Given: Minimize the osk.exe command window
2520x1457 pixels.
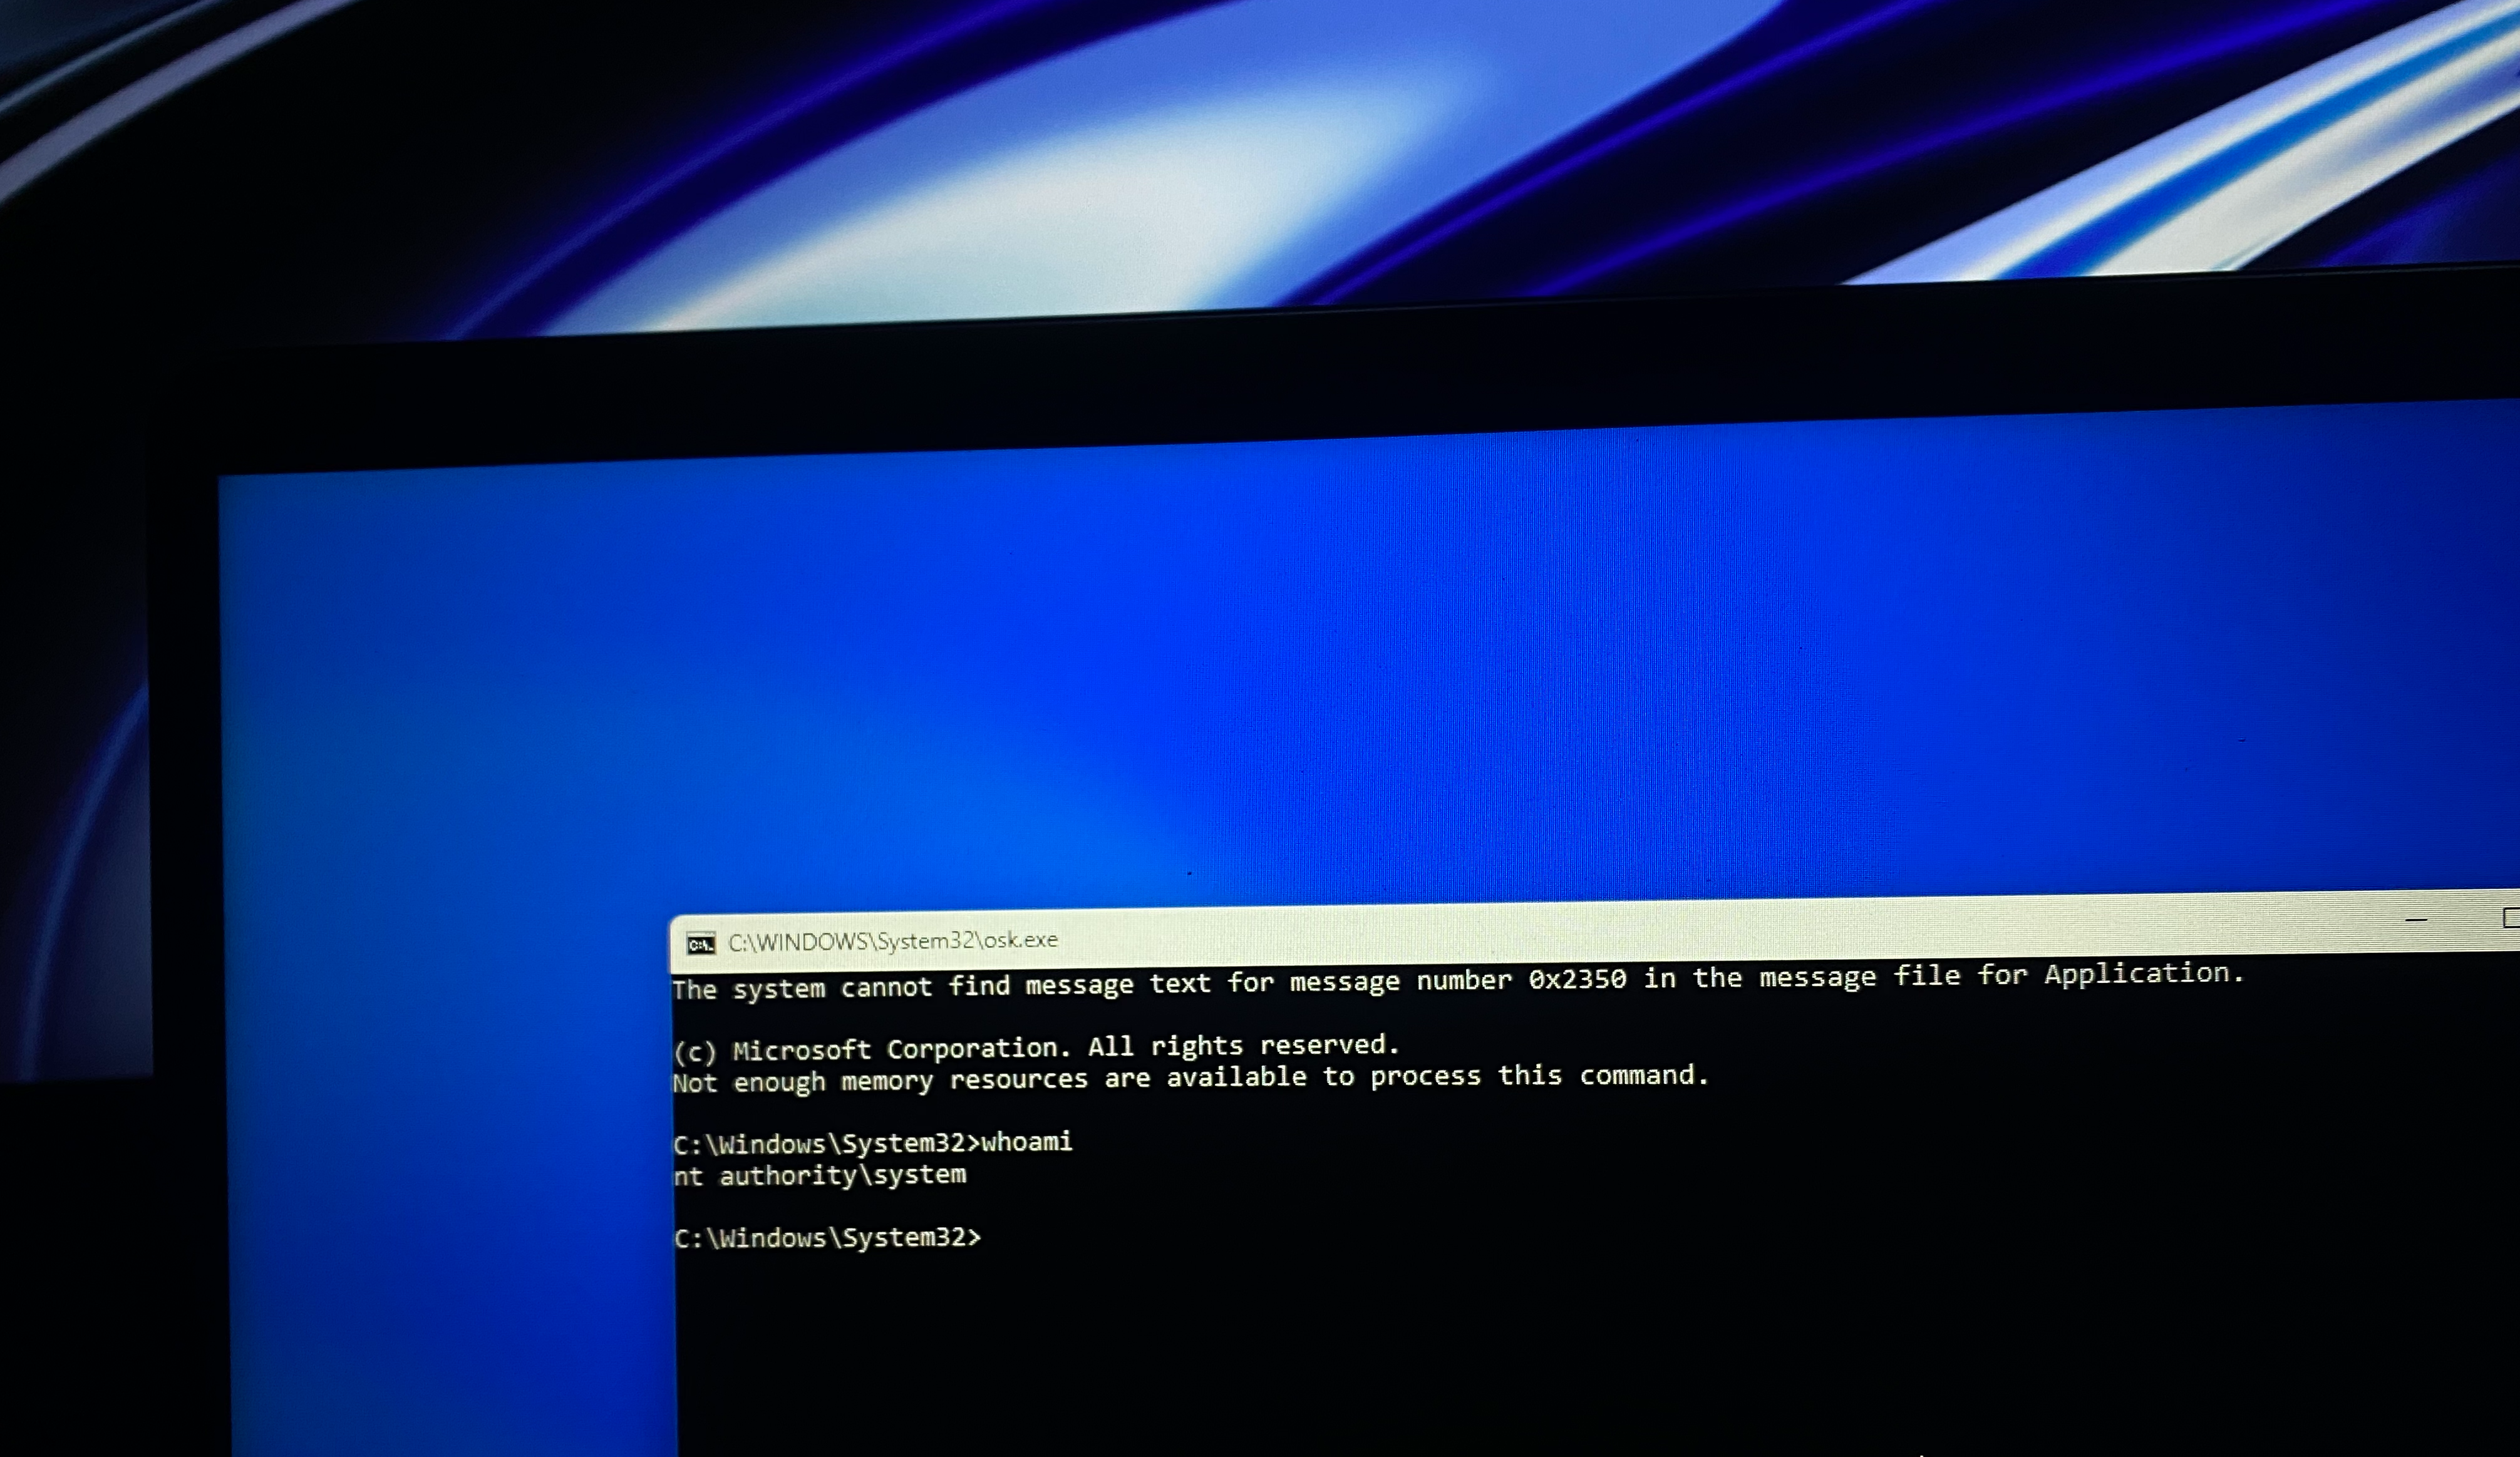Looking at the screenshot, I should coord(2416,919).
